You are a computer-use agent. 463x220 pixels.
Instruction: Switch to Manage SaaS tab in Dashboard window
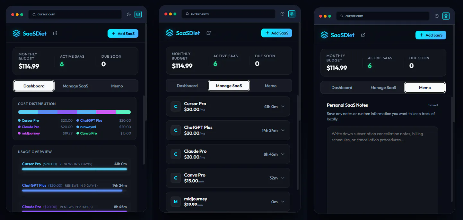point(75,86)
